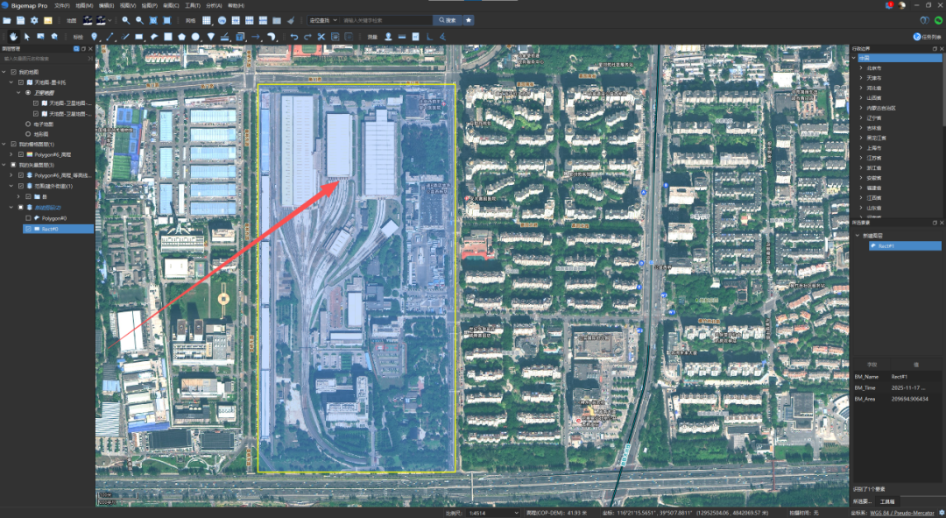946x518 pixels.
Task: Toggle checkbox for 我的栅格图层(1)
Action: (x=14, y=145)
